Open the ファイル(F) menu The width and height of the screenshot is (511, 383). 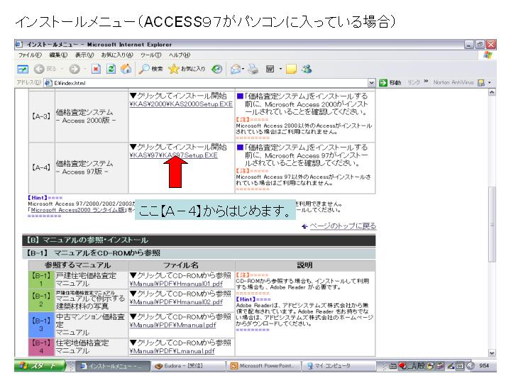click(x=30, y=55)
